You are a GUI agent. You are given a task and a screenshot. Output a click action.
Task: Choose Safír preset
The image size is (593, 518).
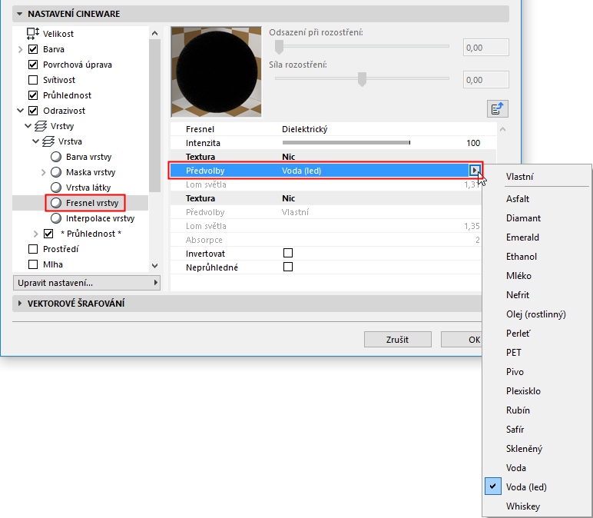click(537, 430)
